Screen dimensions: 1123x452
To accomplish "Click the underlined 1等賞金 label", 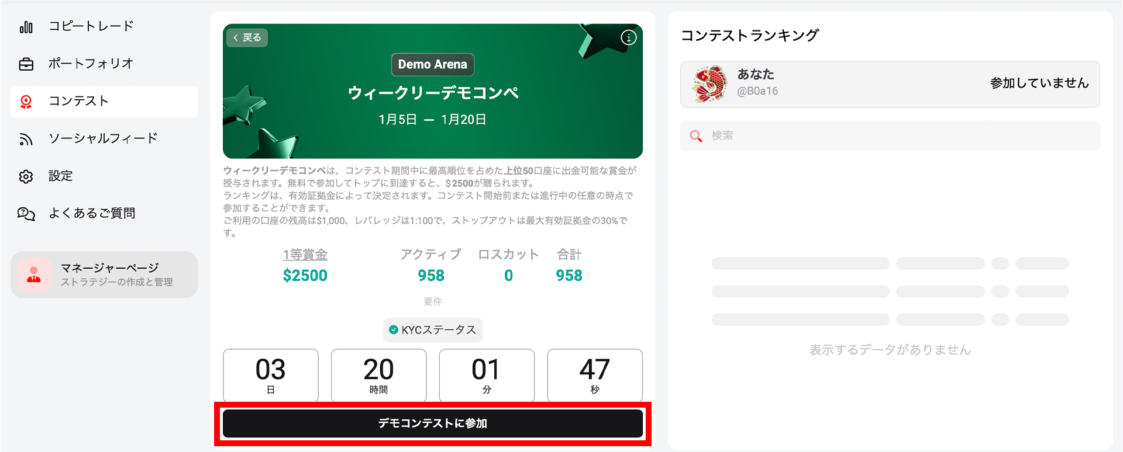I will (x=305, y=255).
